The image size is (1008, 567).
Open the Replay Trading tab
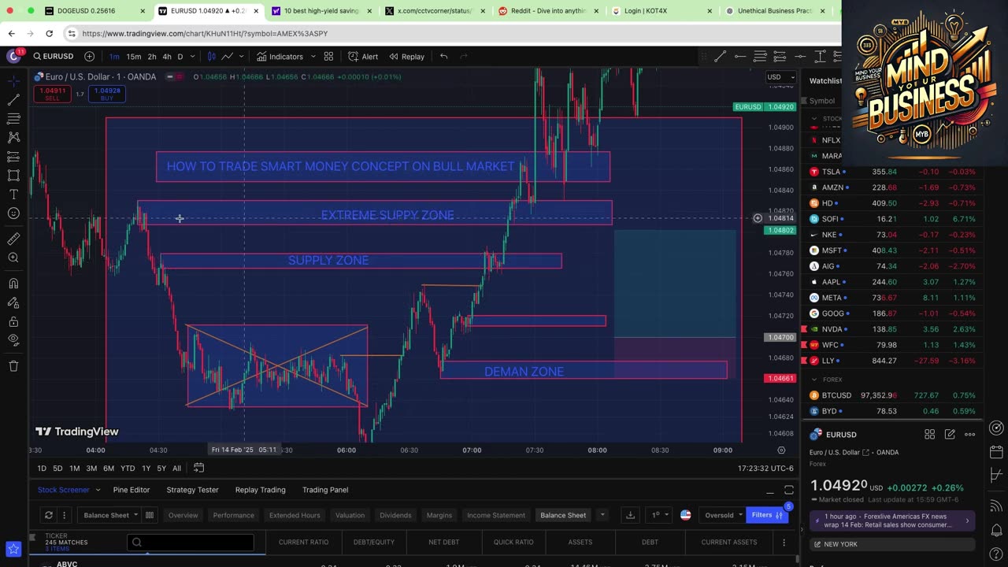point(260,490)
